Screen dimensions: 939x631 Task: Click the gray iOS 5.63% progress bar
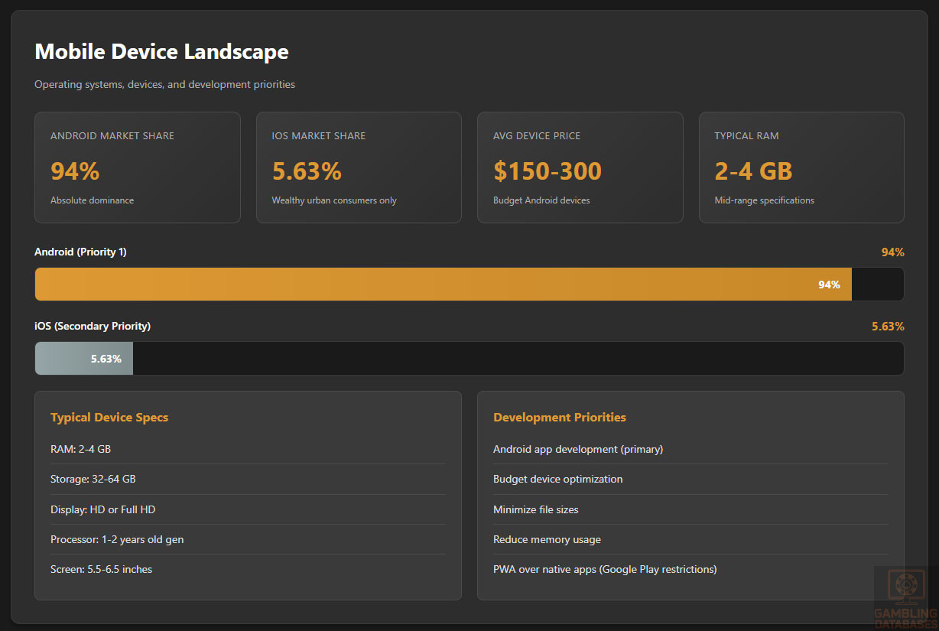pyautogui.click(x=84, y=359)
